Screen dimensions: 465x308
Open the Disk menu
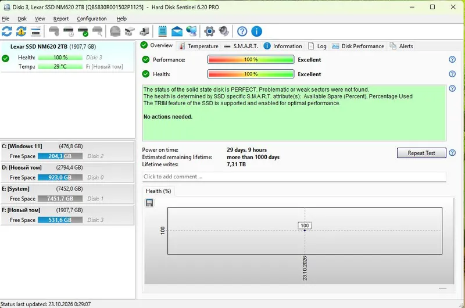(22, 19)
